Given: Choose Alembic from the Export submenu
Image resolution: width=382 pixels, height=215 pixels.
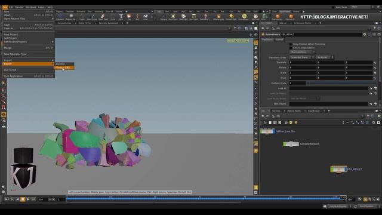Looking at the screenshot, I should pos(64,64).
